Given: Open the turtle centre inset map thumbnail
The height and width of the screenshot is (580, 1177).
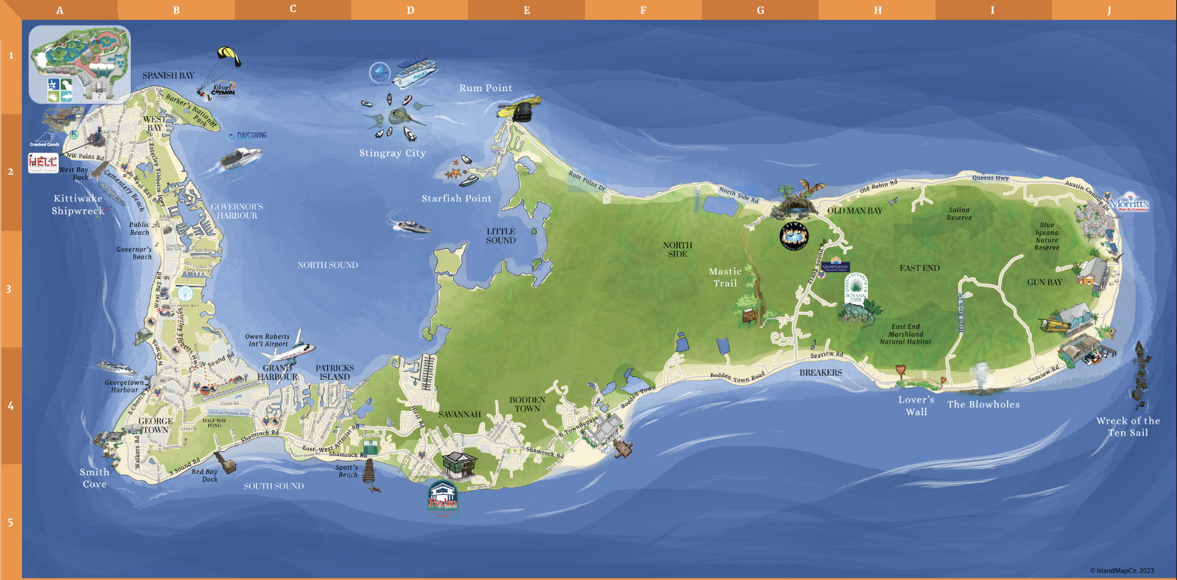Looking at the screenshot, I should click(x=79, y=64).
